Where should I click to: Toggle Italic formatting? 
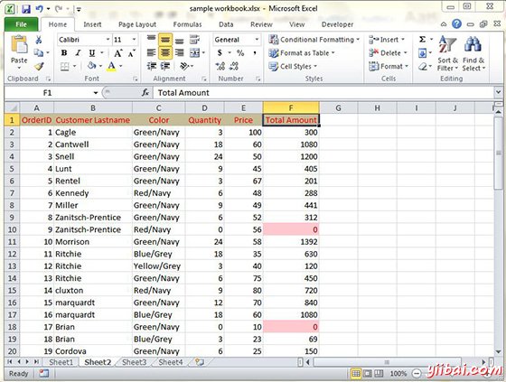pos(78,53)
